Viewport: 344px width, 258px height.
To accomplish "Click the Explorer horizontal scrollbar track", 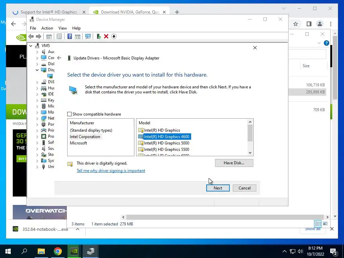I will [x=225, y=217].
